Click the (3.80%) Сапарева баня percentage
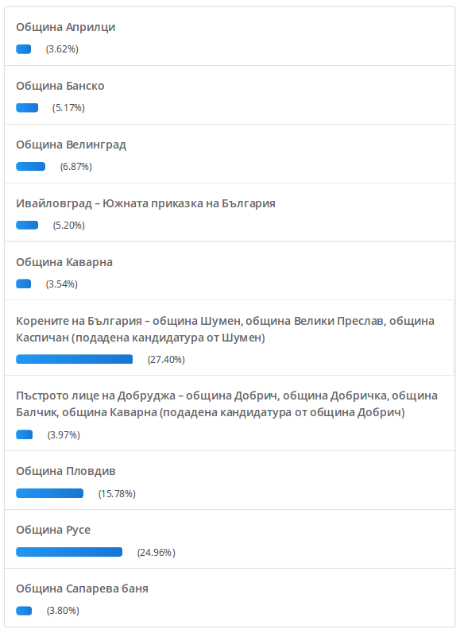 tap(63, 611)
